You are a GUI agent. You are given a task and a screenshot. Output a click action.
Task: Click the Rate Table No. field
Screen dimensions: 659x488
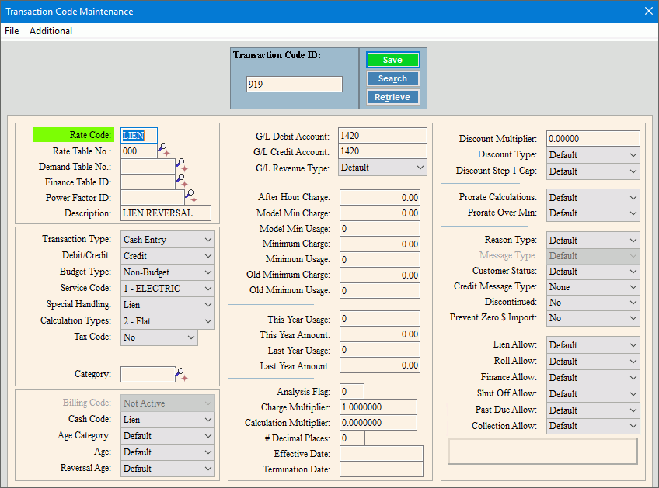[139, 151]
